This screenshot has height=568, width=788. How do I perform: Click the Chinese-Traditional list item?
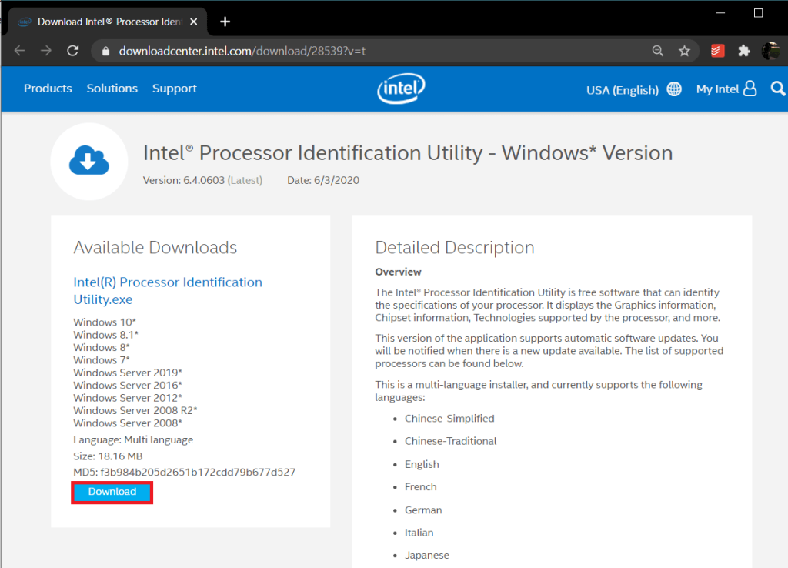click(x=450, y=441)
